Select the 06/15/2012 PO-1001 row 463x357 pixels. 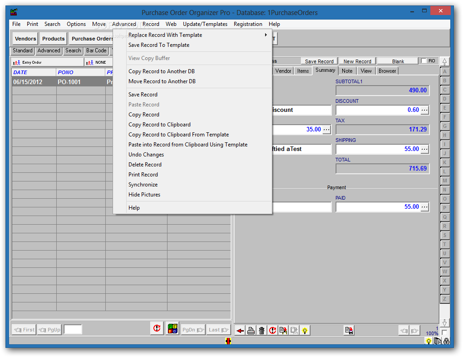tap(62, 82)
